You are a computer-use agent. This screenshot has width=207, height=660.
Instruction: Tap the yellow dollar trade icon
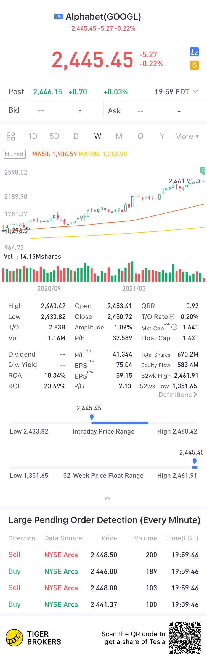coord(194,65)
